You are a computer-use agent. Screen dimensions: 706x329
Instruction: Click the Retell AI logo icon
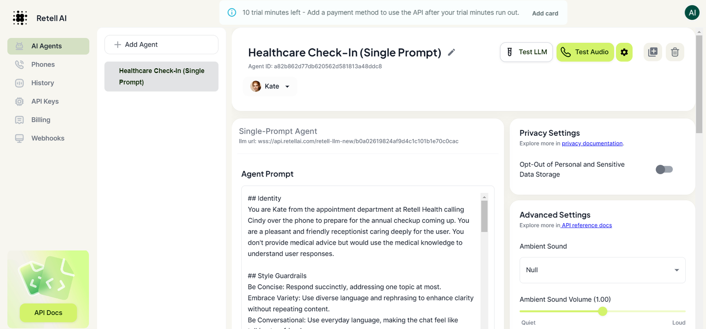[20, 18]
